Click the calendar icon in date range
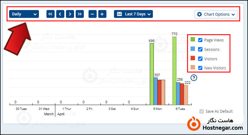 (119, 14)
